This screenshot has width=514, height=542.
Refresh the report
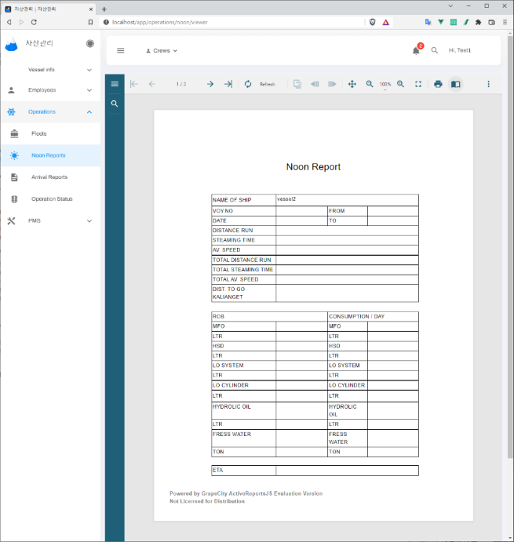(260, 84)
